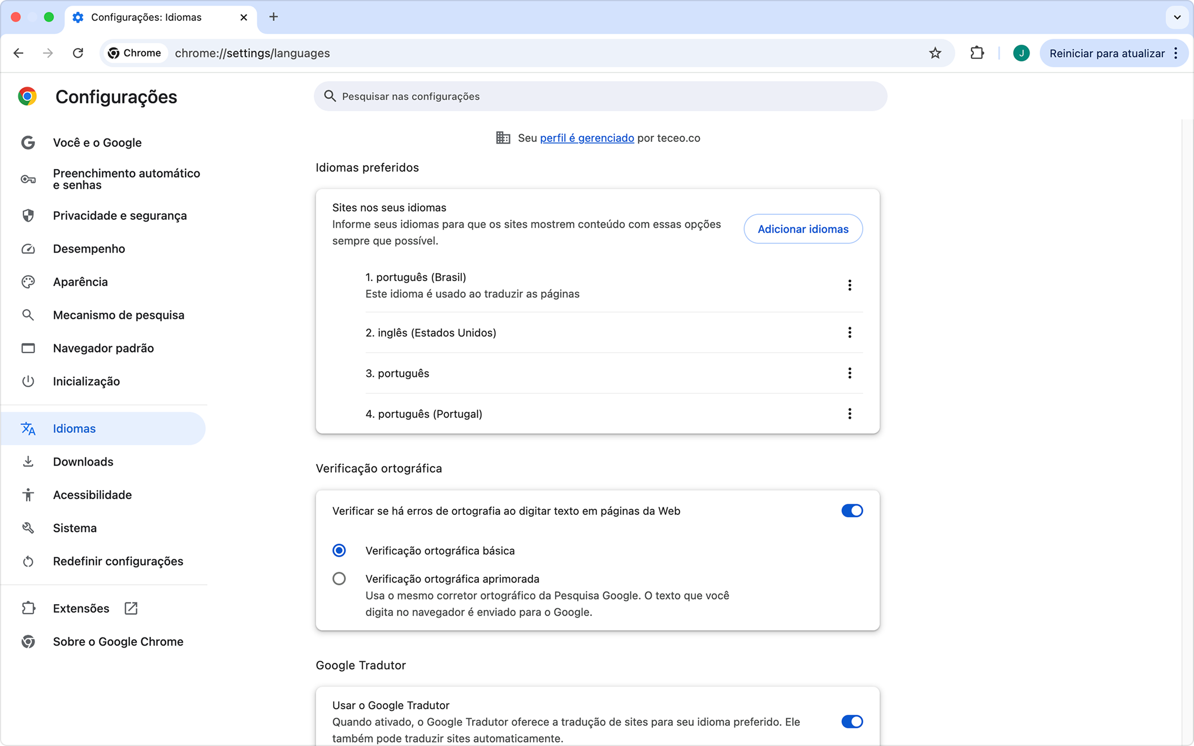Open the Extensions puzzle icon

(977, 53)
